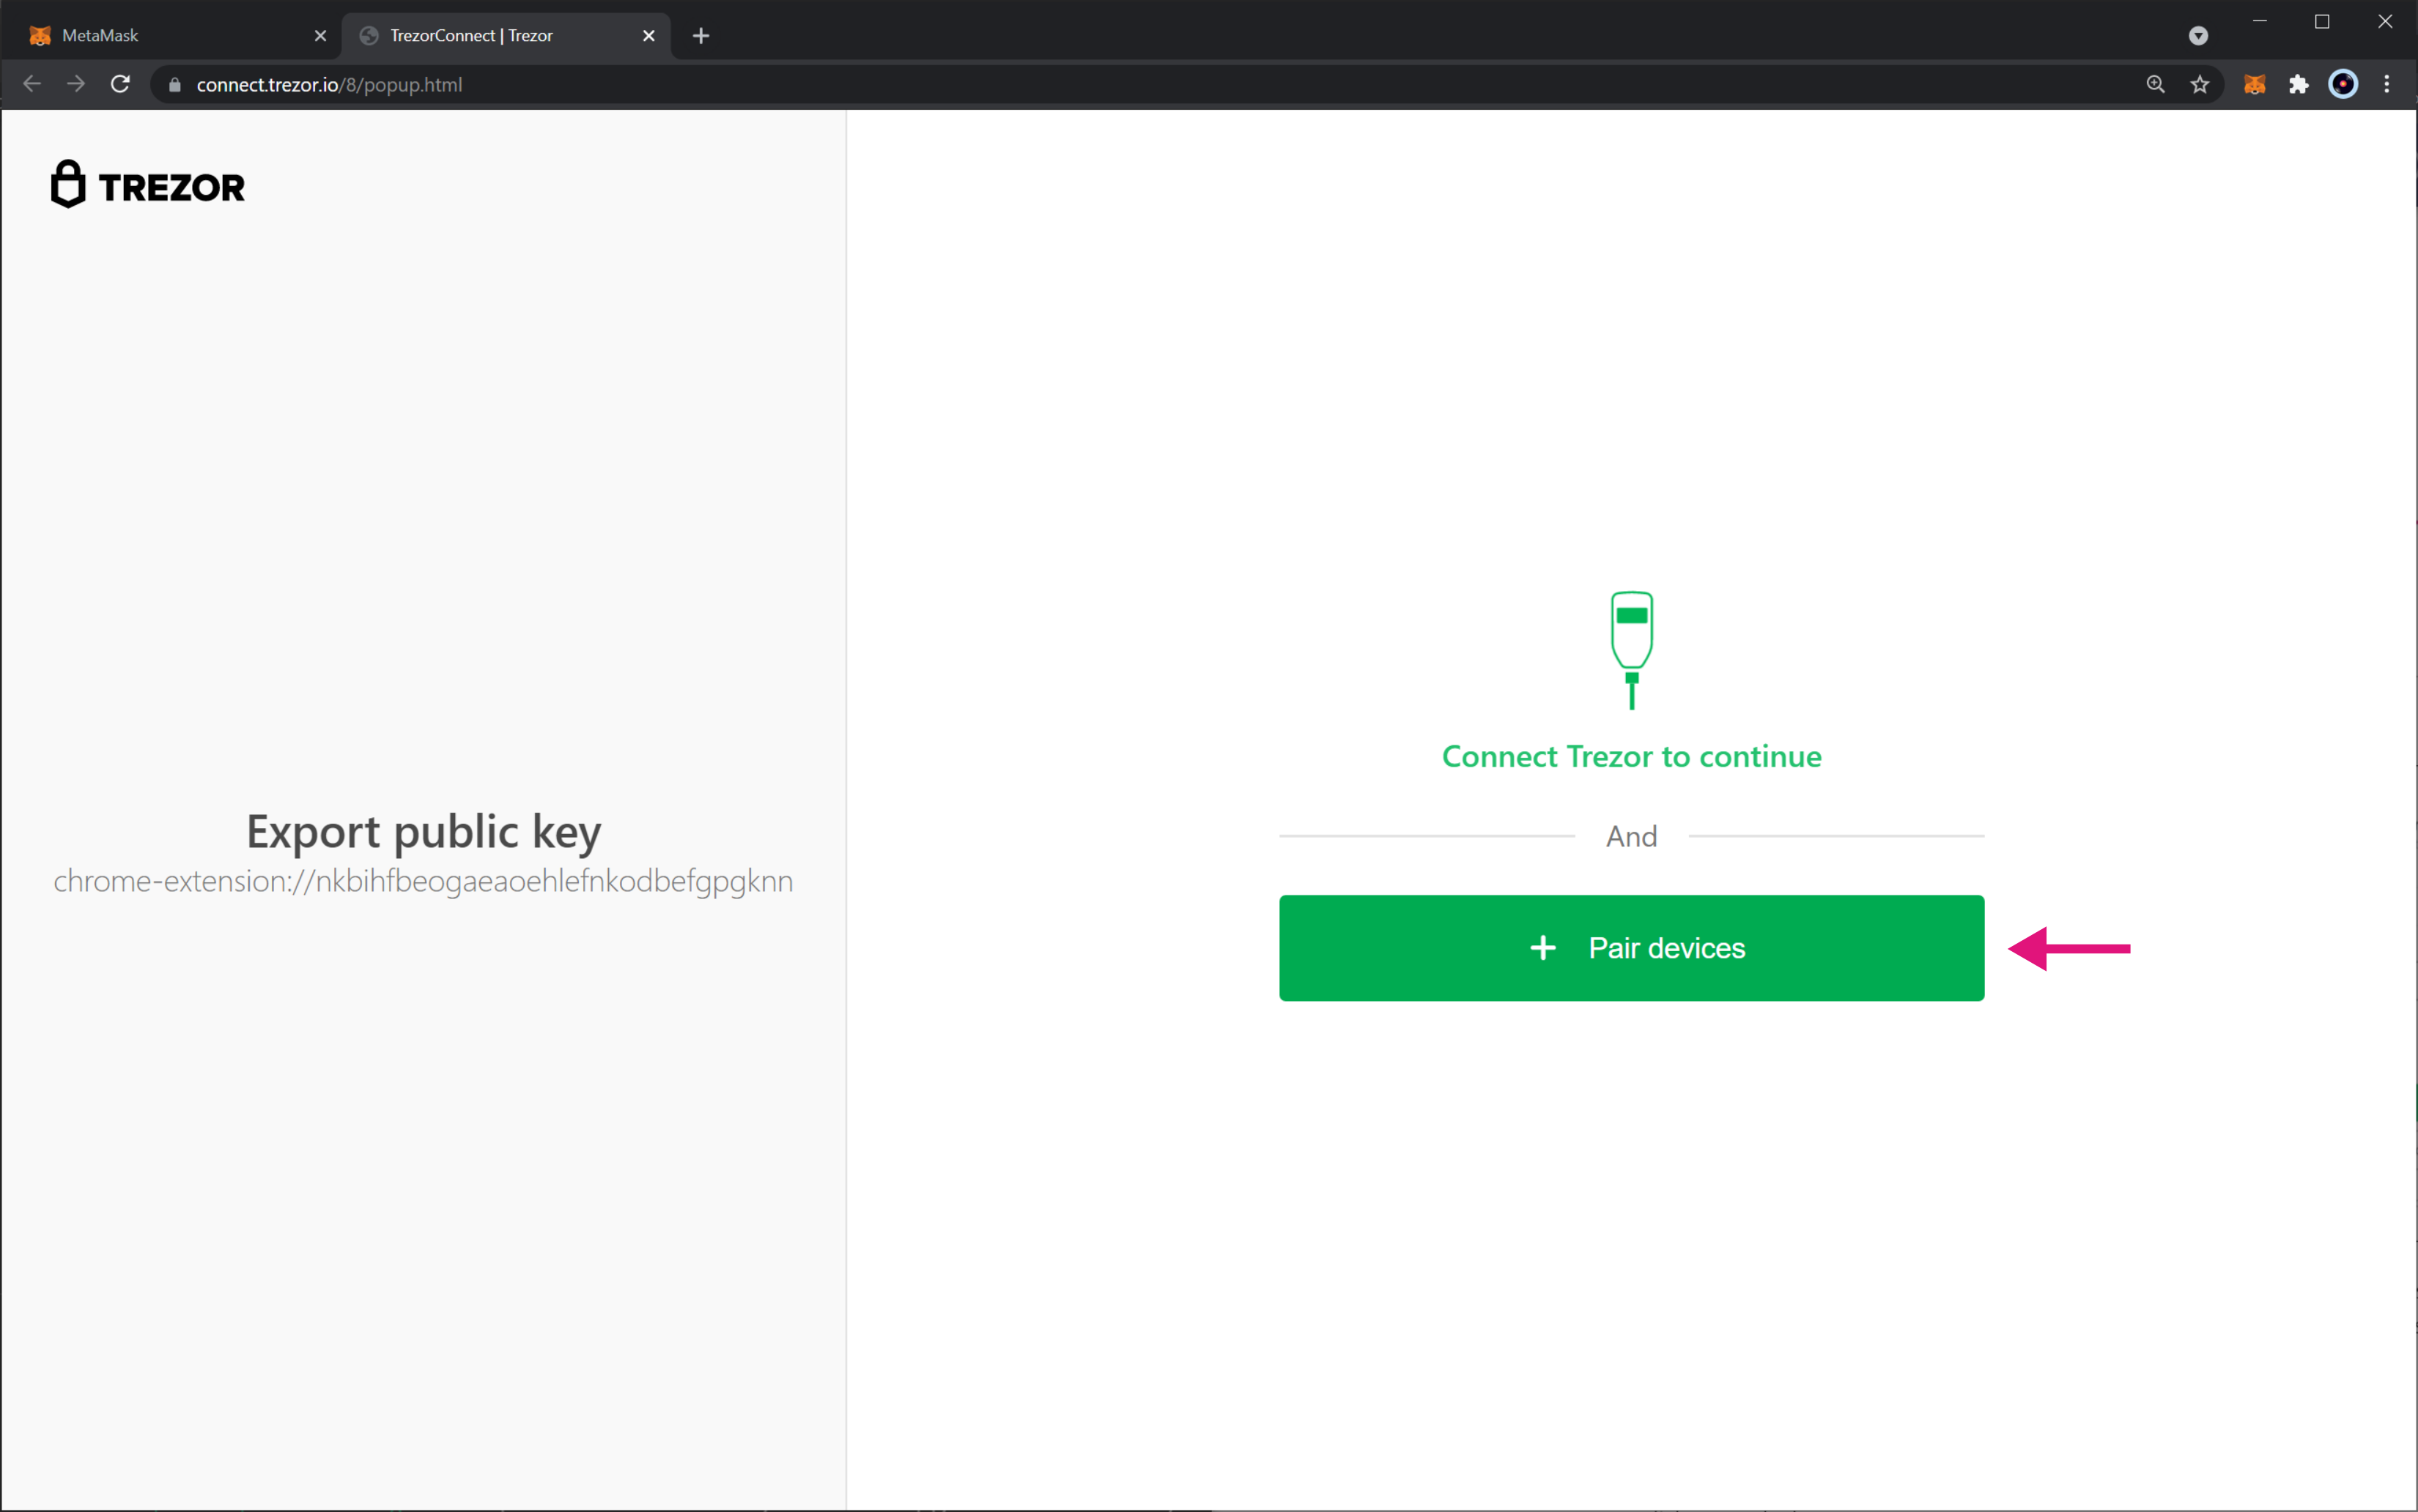The height and width of the screenshot is (1512, 2418).
Task: Bookmark this page with star
Action: pyautogui.click(x=2199, y=84)
